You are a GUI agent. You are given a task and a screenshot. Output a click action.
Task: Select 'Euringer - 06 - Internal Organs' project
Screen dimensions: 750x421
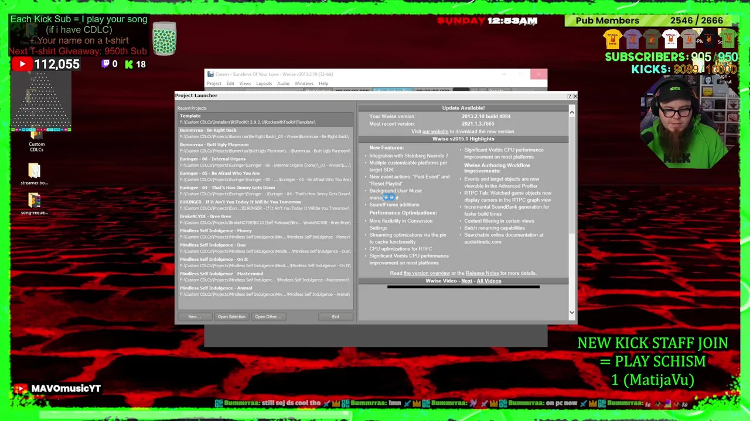(x=265, y=162)
